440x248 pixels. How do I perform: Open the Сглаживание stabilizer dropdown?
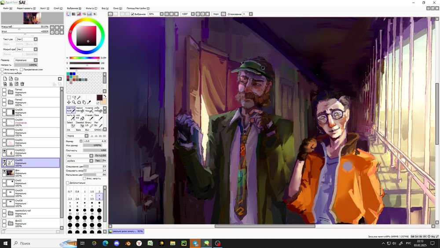[251, 14]
